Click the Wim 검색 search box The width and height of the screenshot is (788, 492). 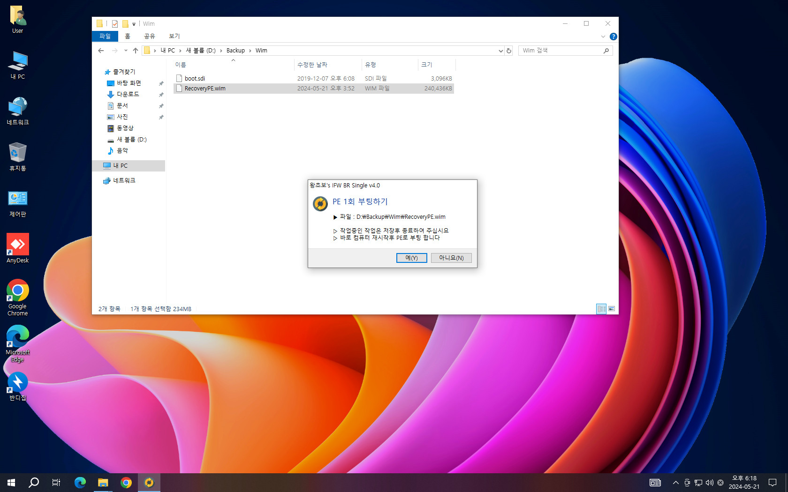pyautogui.click(x=565, y=51)
